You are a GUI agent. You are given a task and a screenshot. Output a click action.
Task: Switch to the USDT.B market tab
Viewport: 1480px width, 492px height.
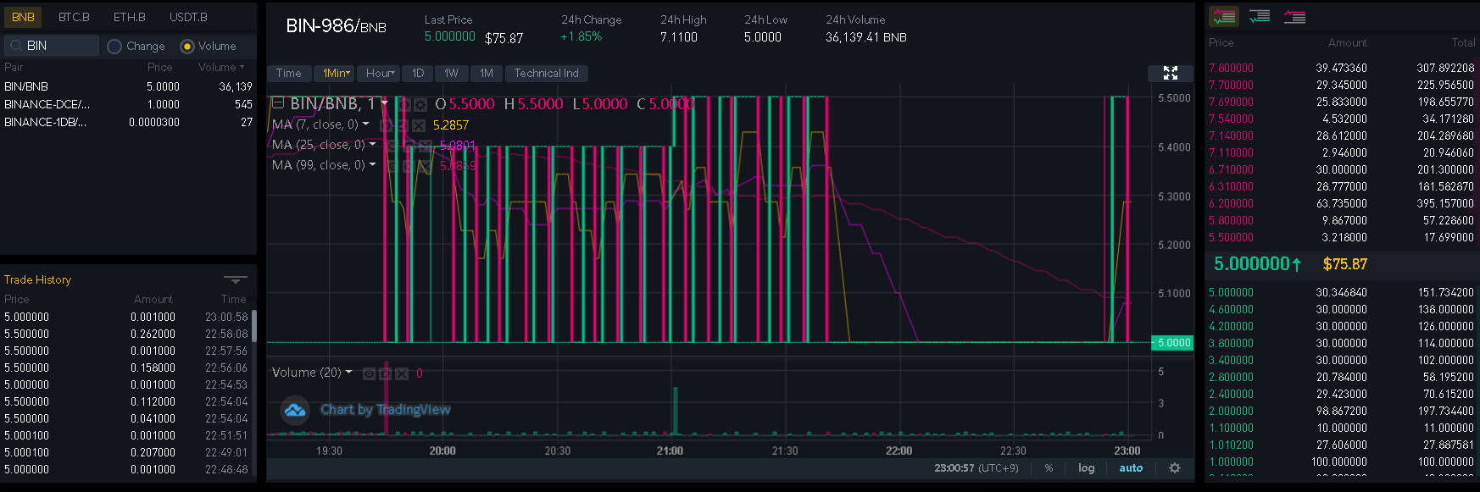pos(188,17)
